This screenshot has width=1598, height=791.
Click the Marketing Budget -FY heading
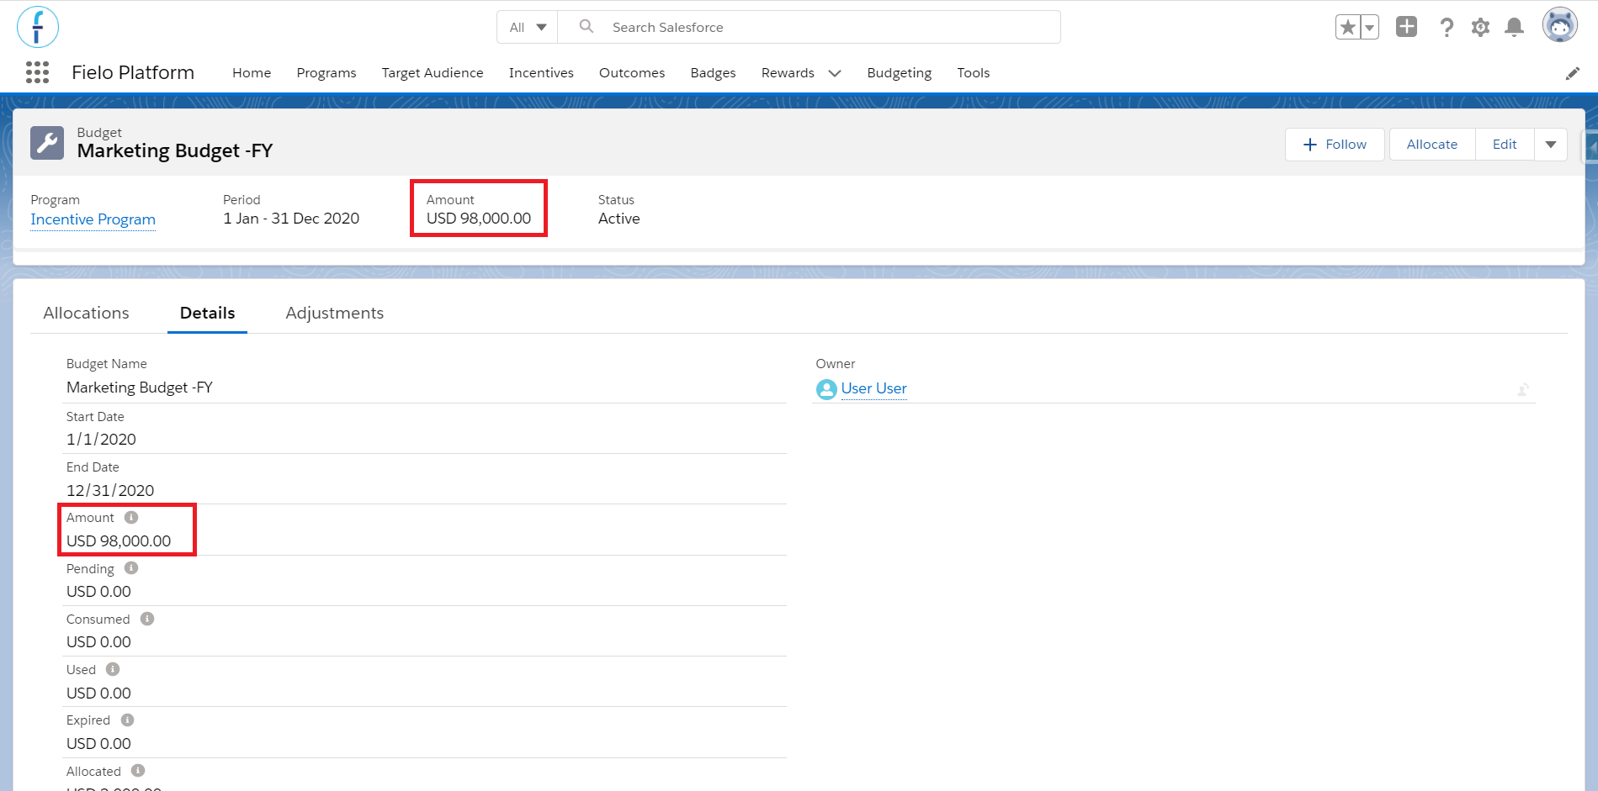click(175, 151)
